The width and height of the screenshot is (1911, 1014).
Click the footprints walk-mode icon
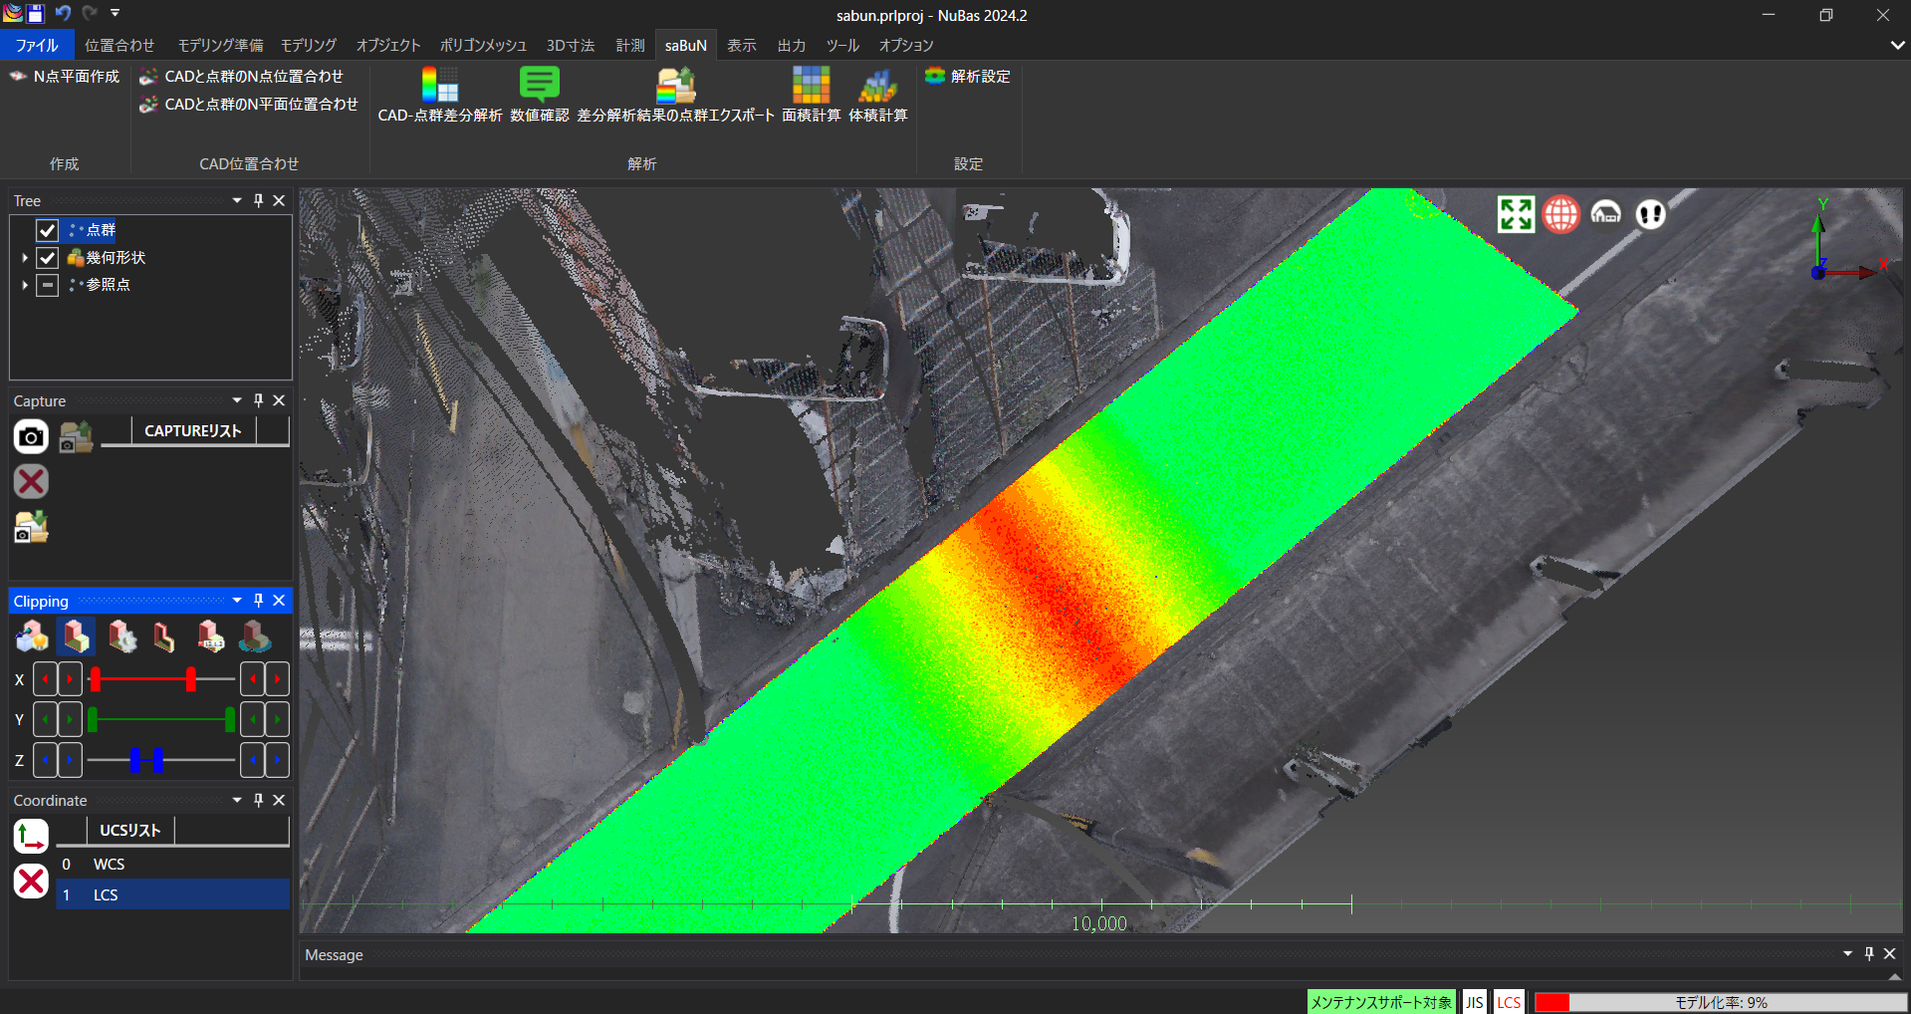click(1650, 214)
